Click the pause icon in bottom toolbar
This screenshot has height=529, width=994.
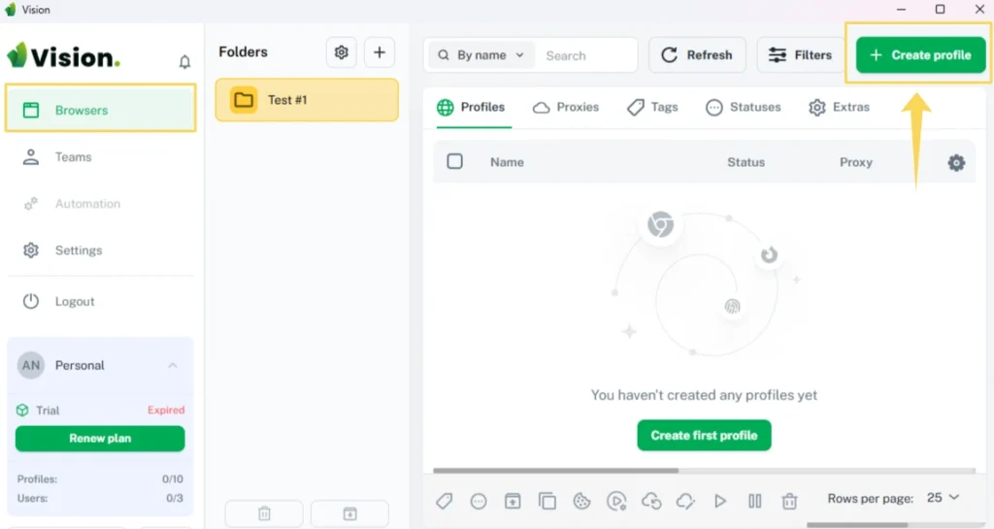click(754, 501)
